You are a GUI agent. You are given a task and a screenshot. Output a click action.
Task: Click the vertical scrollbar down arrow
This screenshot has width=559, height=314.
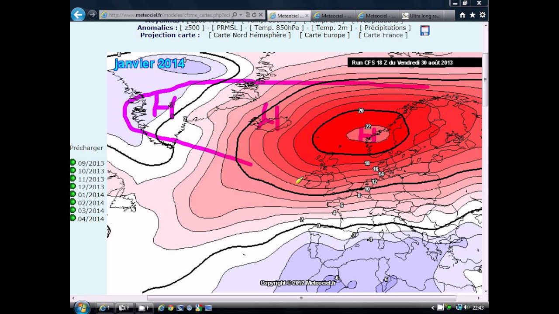(485, 290)
